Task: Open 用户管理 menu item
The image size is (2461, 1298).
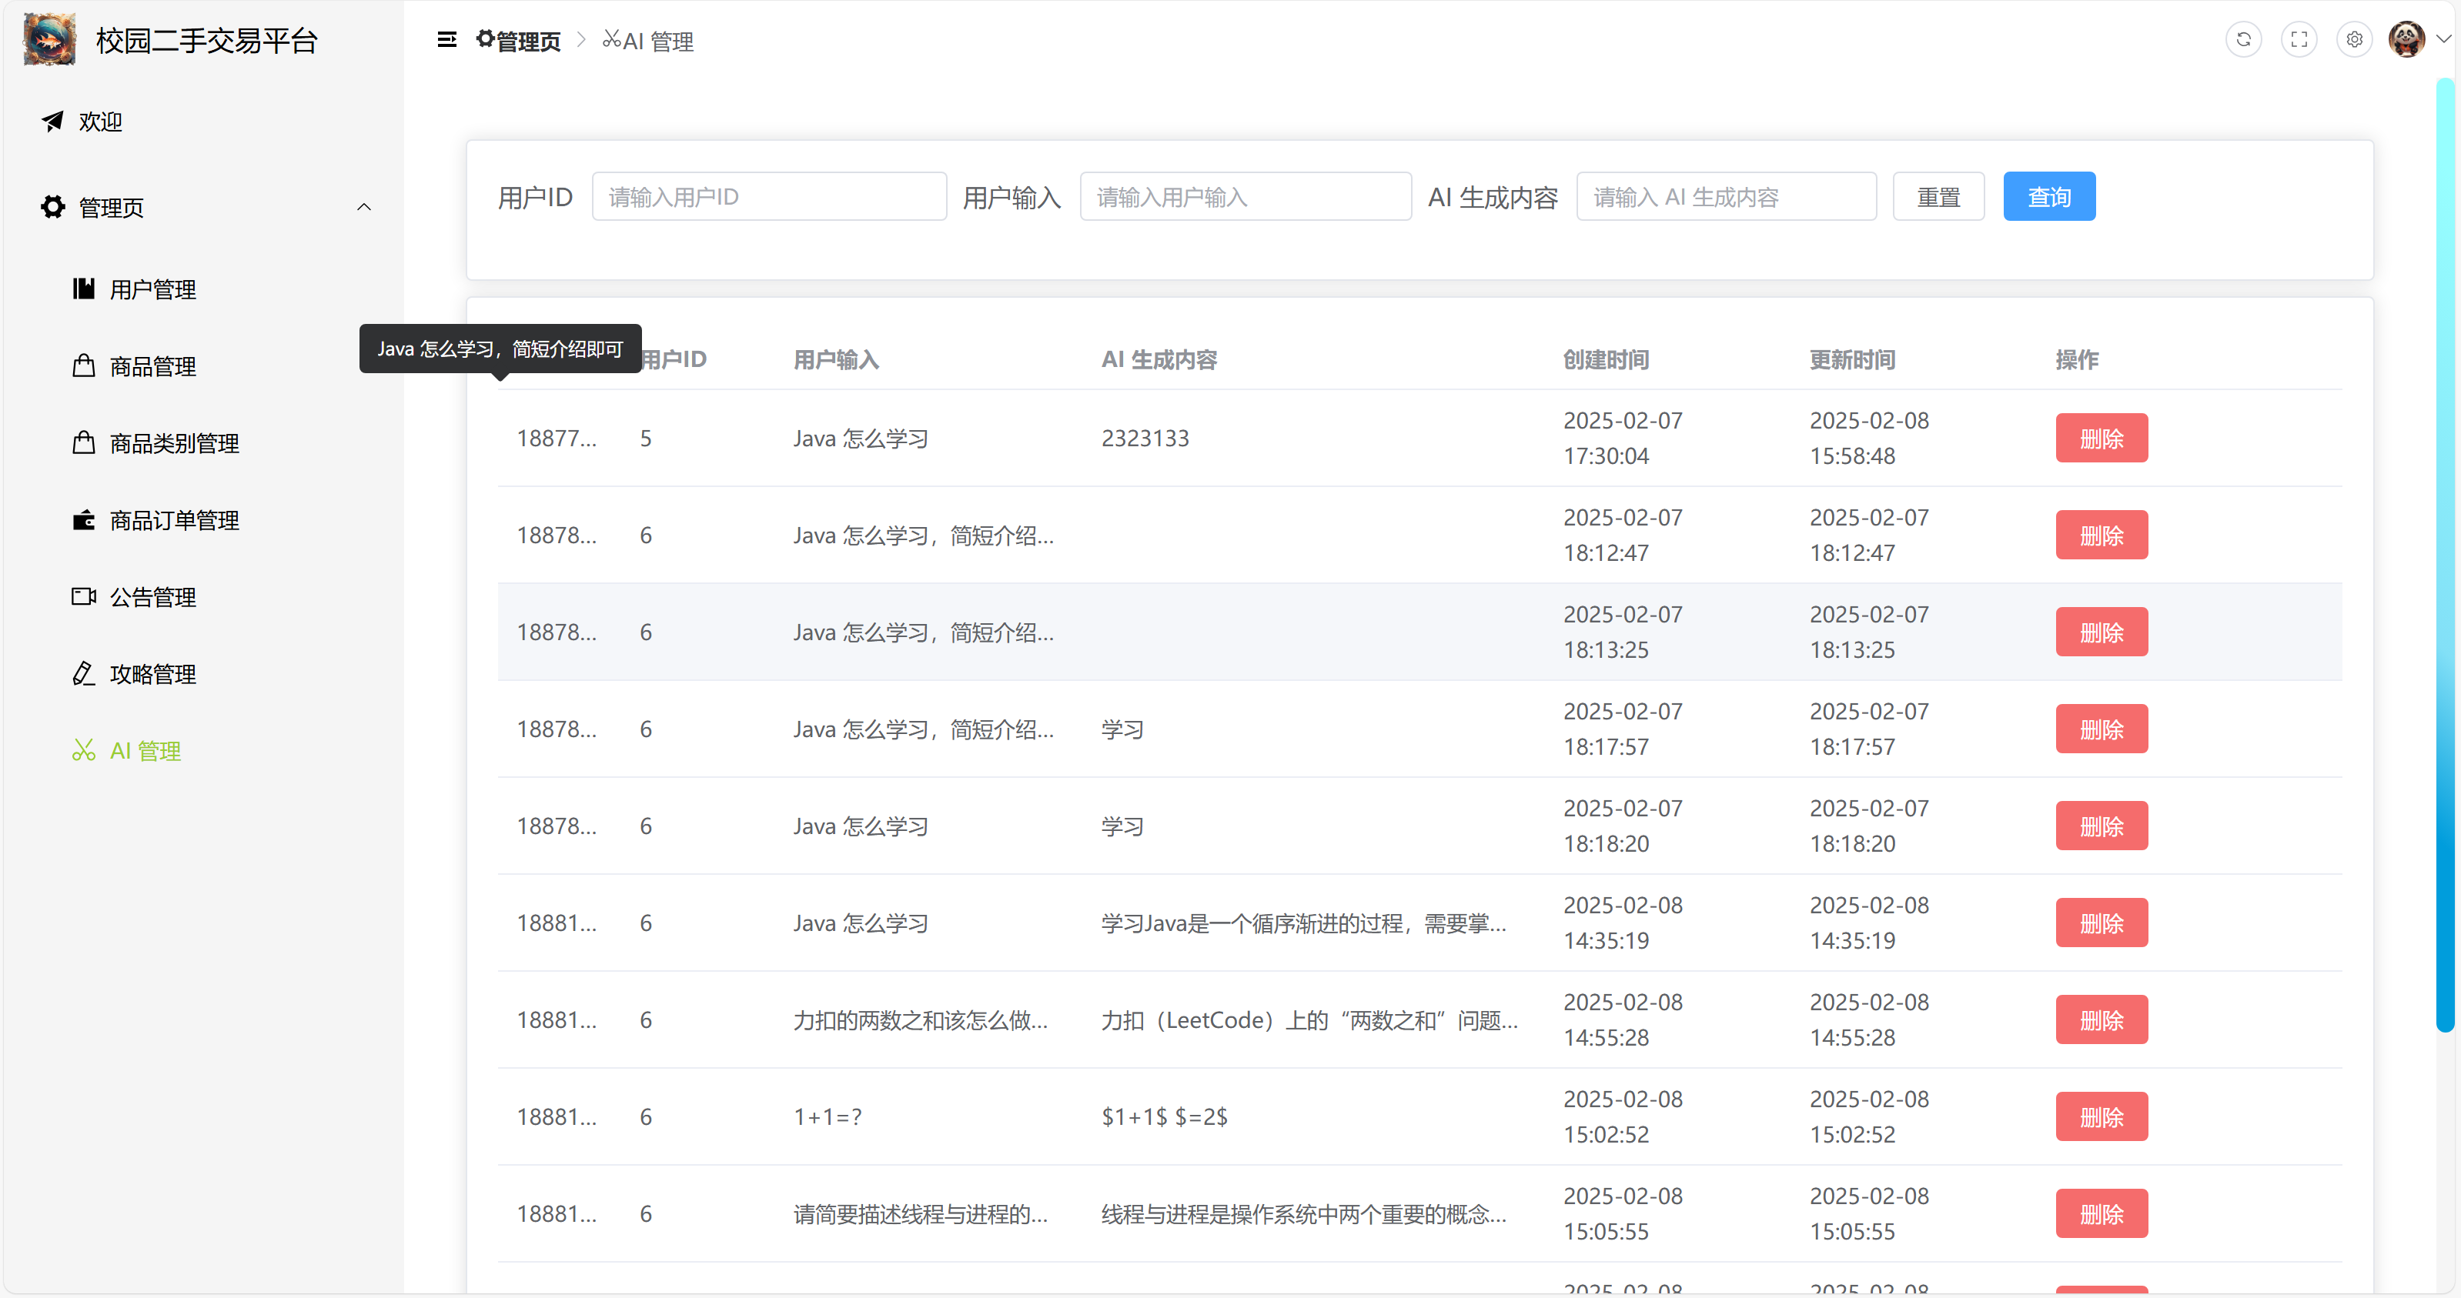Action: click(x=152, y=289)
